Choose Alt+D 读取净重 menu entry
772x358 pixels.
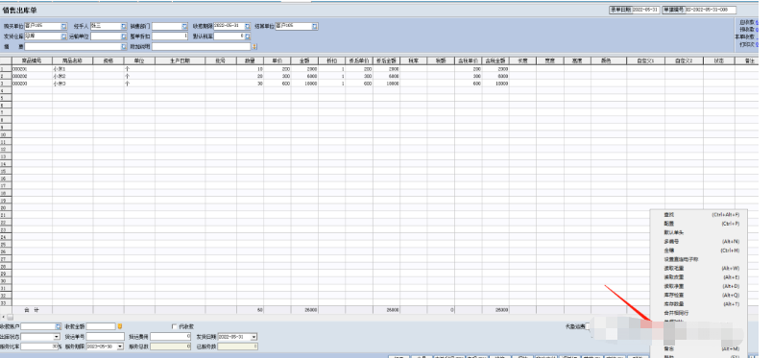tap(699, 286)
